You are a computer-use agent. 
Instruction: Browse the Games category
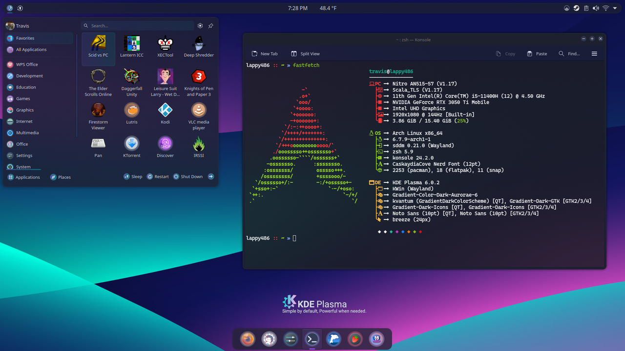click(39, 98)
